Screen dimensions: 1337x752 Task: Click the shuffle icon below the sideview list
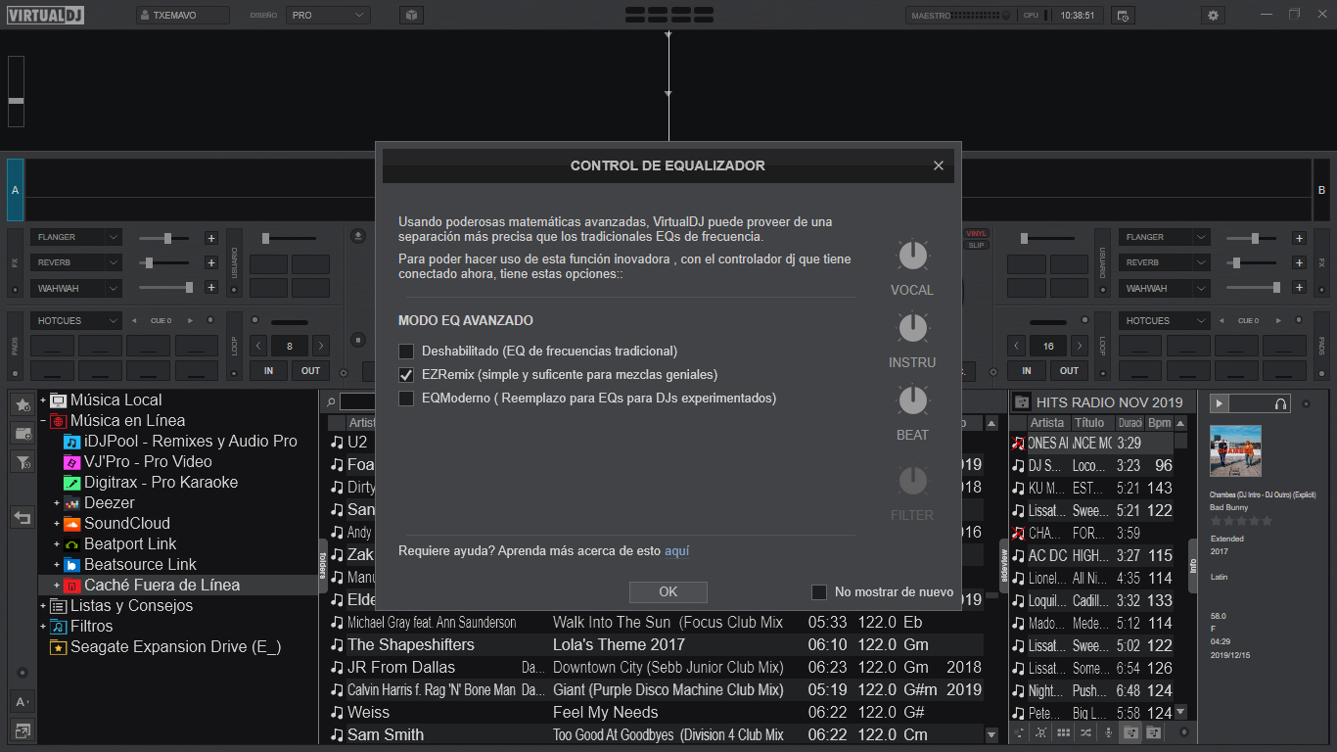[1085, 732]
